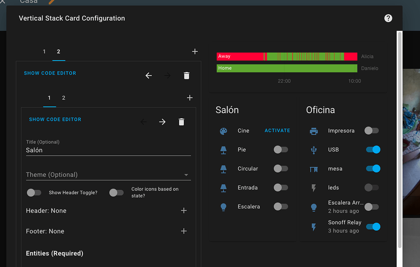
Task: Add a header using the plus icon
Action: coord(184,210)
